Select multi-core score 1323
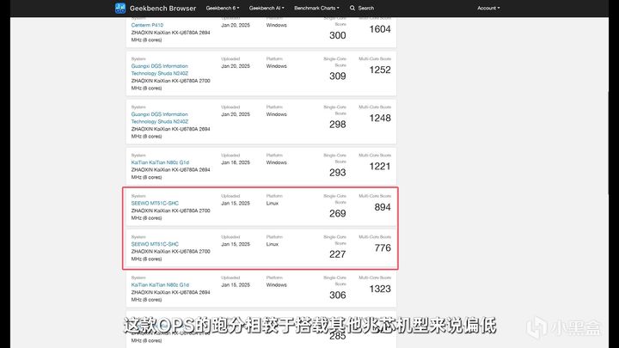 tap(380, 289)
